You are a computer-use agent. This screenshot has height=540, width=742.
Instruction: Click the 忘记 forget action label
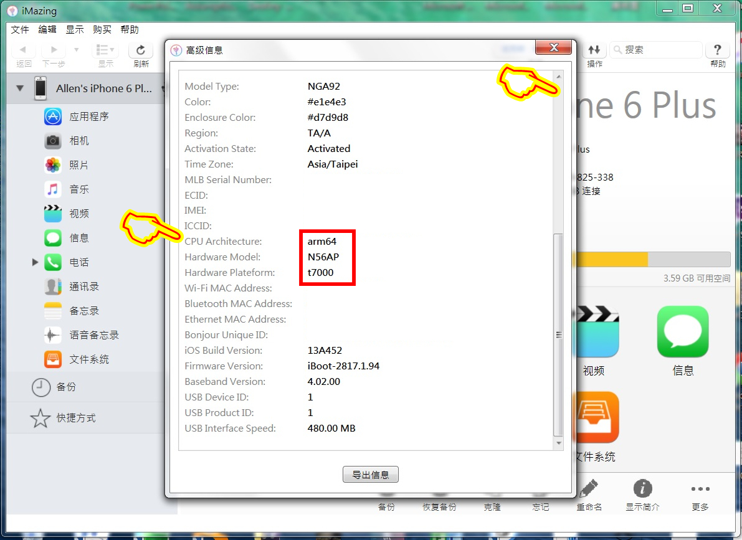coord(540,507)
